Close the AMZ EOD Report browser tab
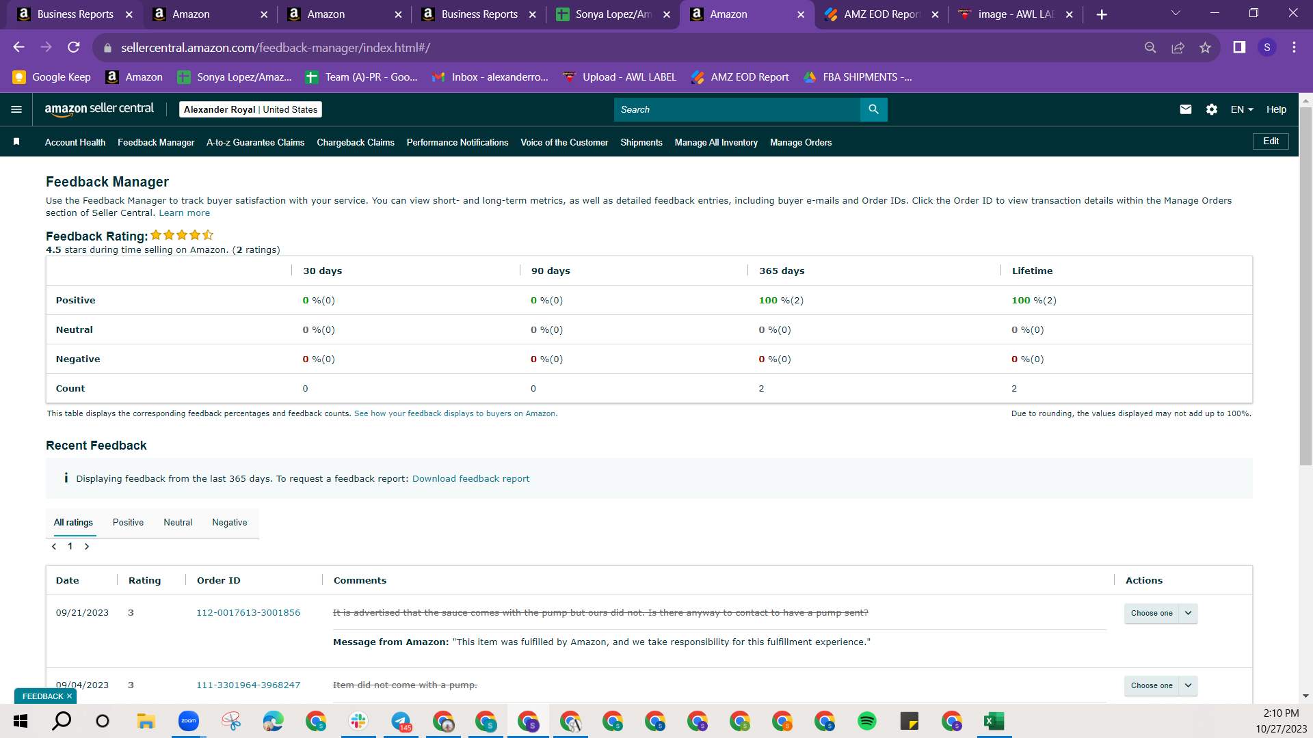 coord(935,14)
